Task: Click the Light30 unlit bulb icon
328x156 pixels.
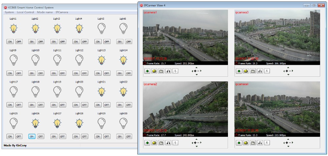Action: click(123, 123)
